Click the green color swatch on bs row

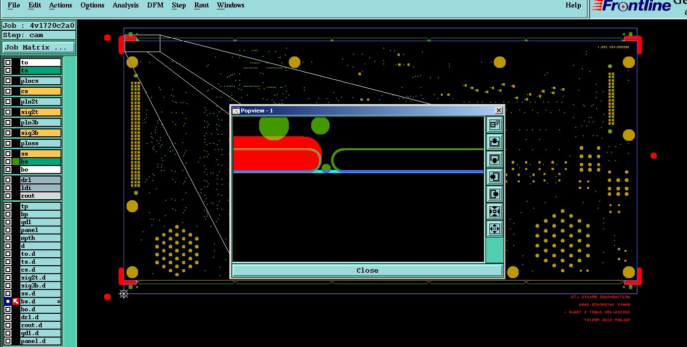pyautogui.click(x=16, y=162)
